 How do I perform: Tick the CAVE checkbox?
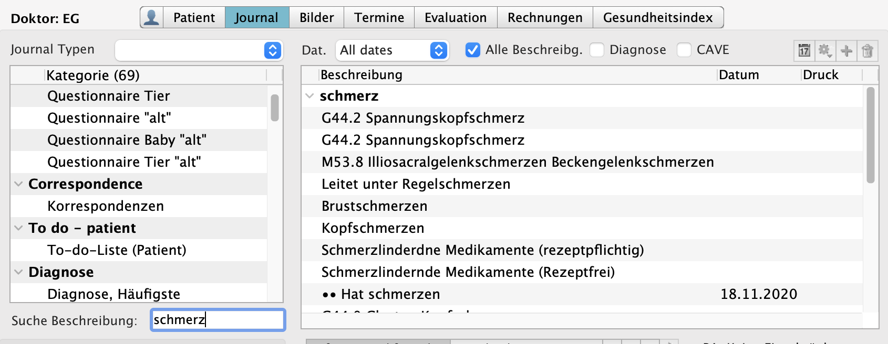[684, 50]
